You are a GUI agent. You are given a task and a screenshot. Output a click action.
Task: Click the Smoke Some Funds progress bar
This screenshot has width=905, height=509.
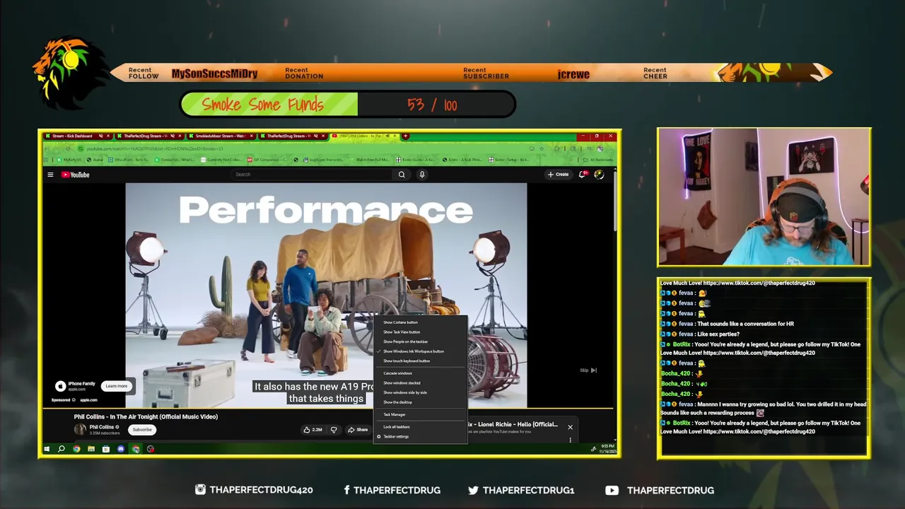348,105
